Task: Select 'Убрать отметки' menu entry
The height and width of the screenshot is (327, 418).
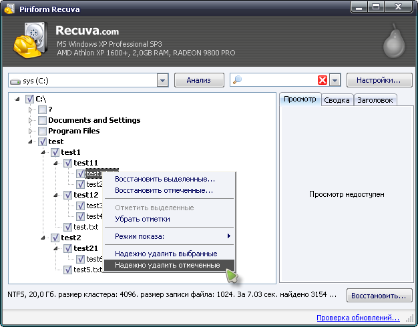Action: 170,219
